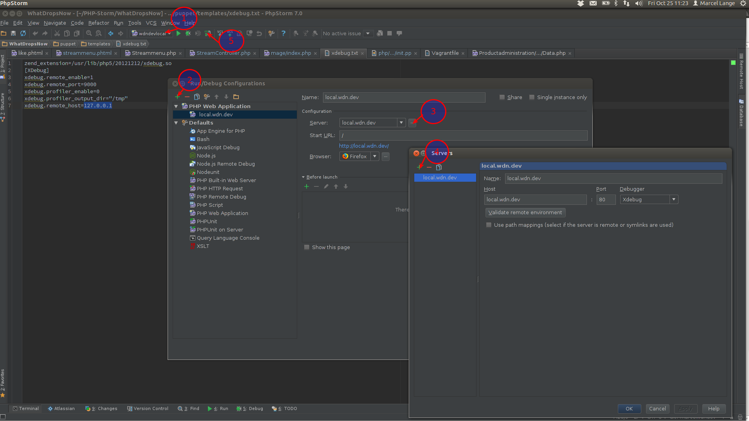The image size is (749, 421).
Task: Click Cancel in the Servers dialog
Action: point(657,408)
